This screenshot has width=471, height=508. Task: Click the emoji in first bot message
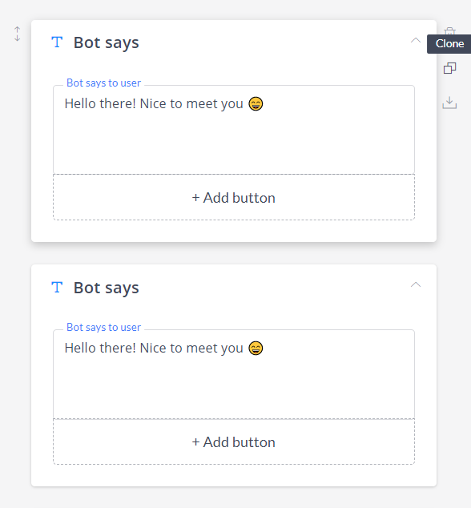click(256, 104)
